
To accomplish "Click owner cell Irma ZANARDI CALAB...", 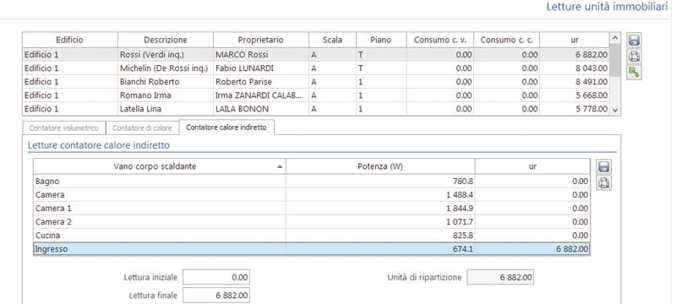I will [x=261, y=95].
